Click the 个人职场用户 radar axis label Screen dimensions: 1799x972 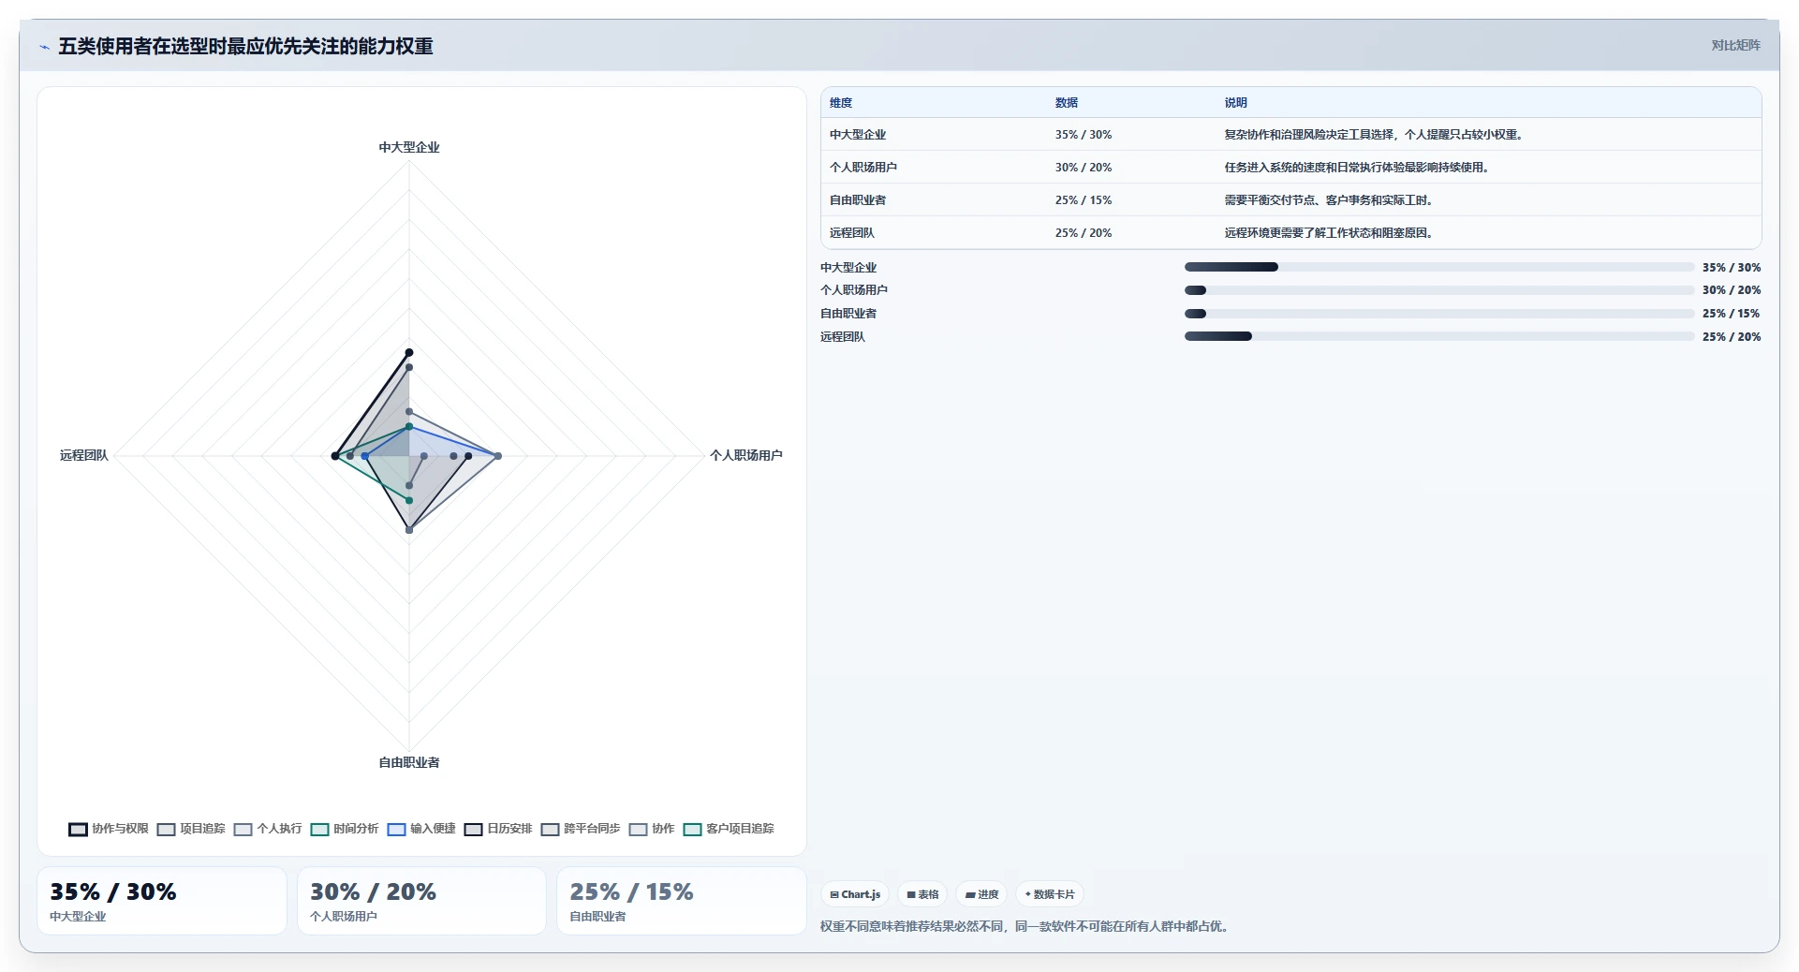tap(746, 456)
